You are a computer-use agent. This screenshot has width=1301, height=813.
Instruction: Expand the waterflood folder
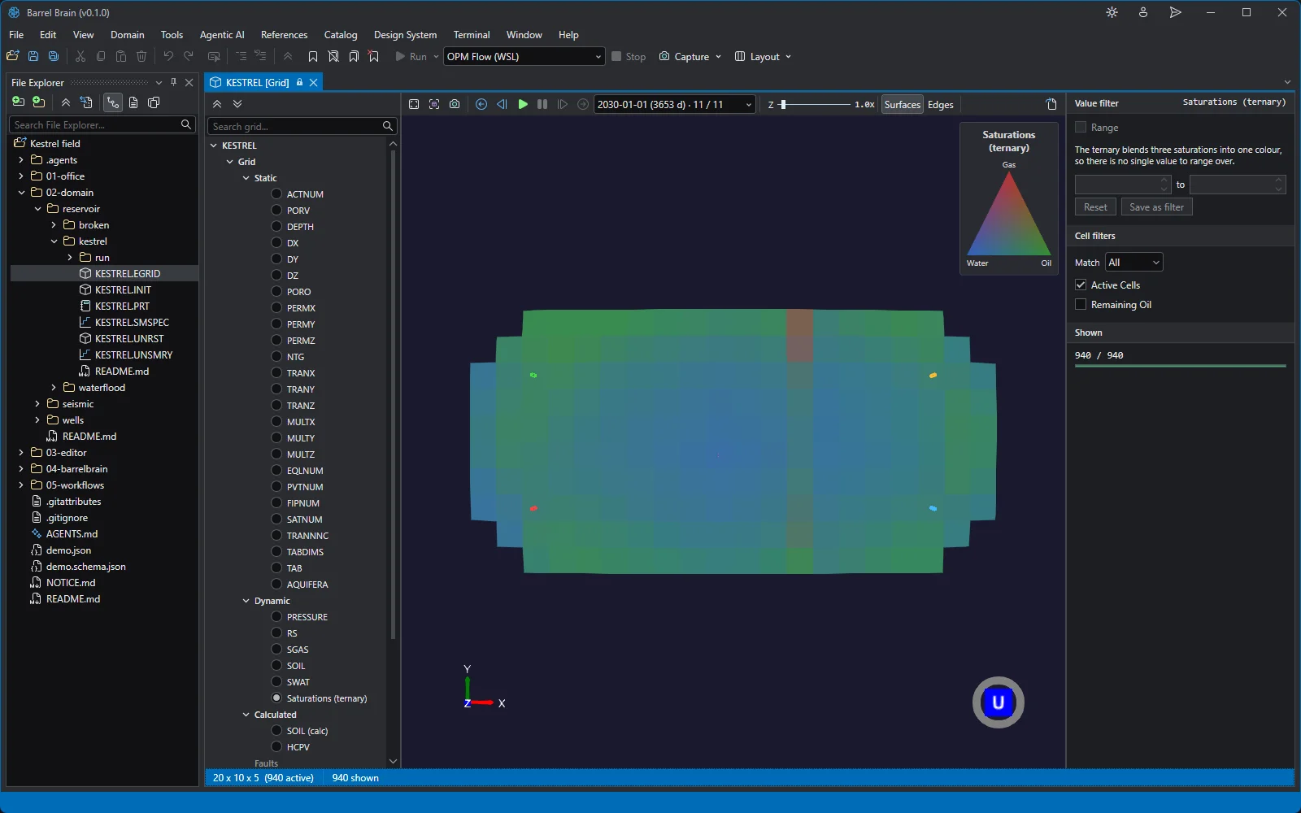tap(54, 387)
